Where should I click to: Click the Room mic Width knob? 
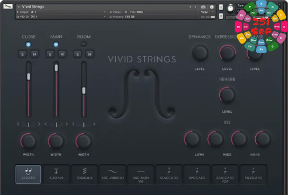83,141
